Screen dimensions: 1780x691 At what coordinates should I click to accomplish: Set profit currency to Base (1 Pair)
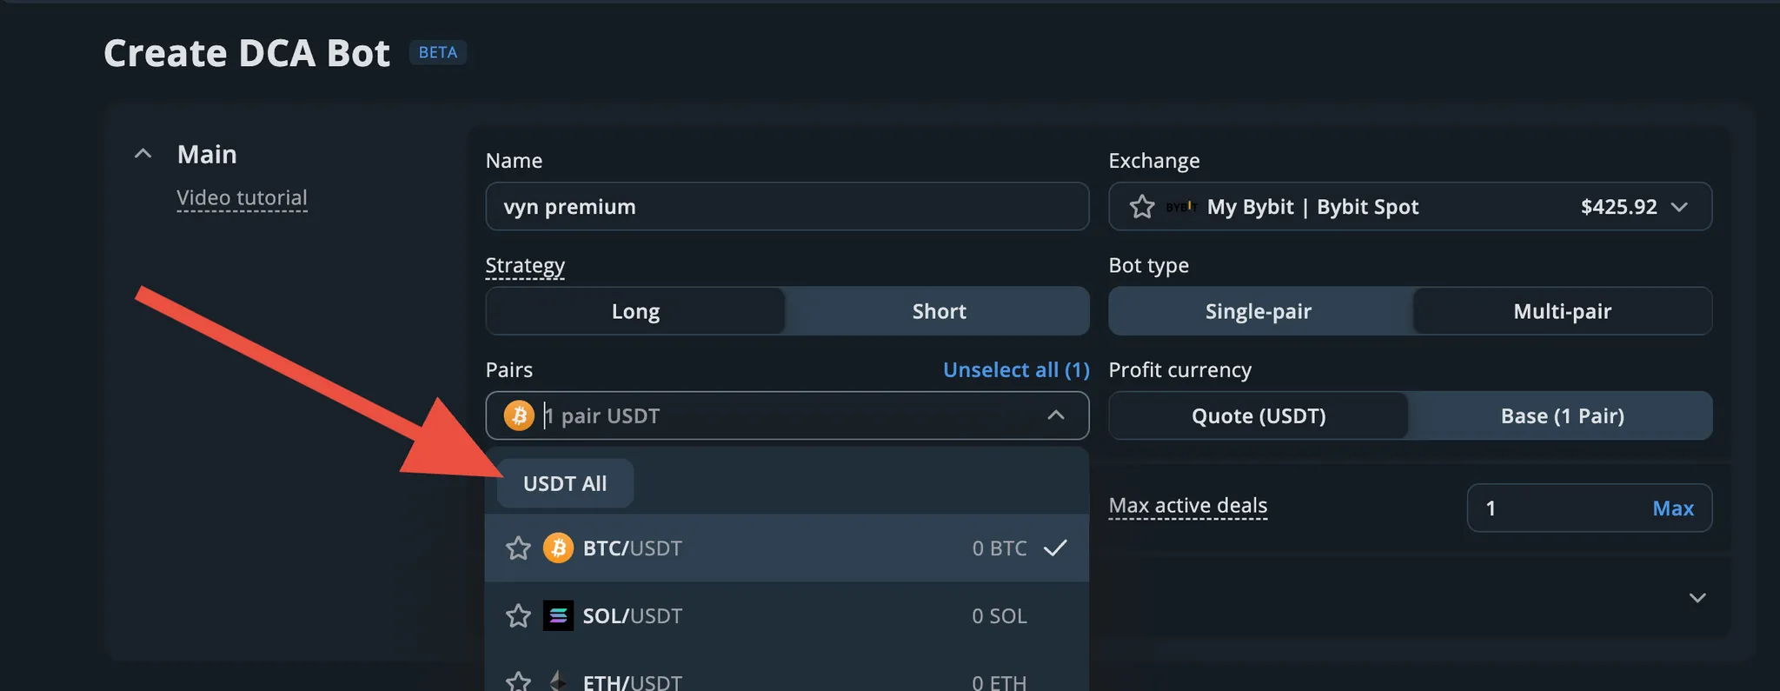[x=1562, y=416]
